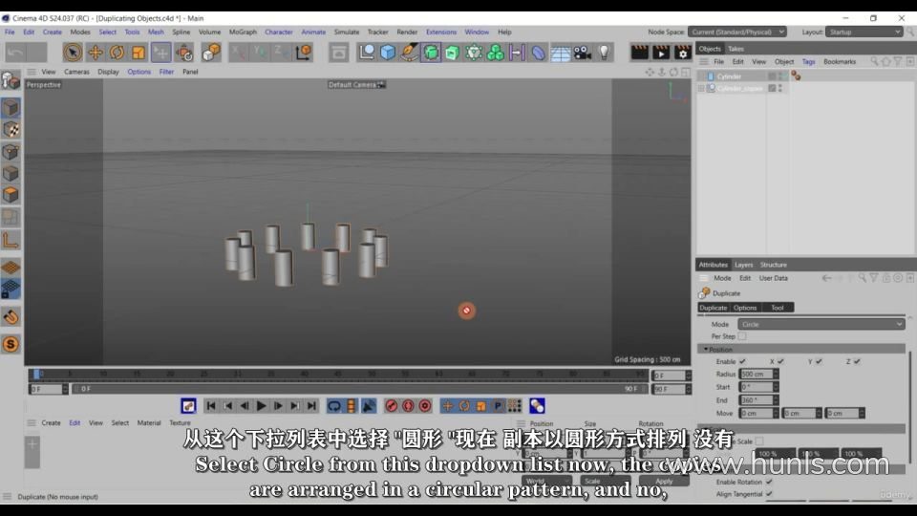Click the Coordinate System toggle icon
917x516 pixels.
(x=304, y=53)
